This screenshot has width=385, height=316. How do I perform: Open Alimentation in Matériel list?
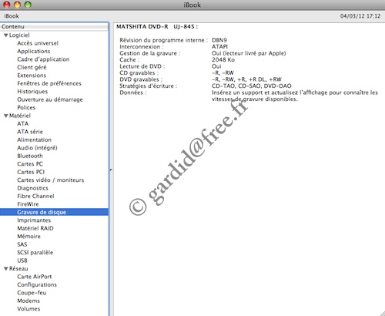pyautogui.click(x=34, y=140)
